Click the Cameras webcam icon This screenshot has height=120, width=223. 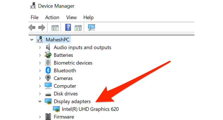[48, 78]
